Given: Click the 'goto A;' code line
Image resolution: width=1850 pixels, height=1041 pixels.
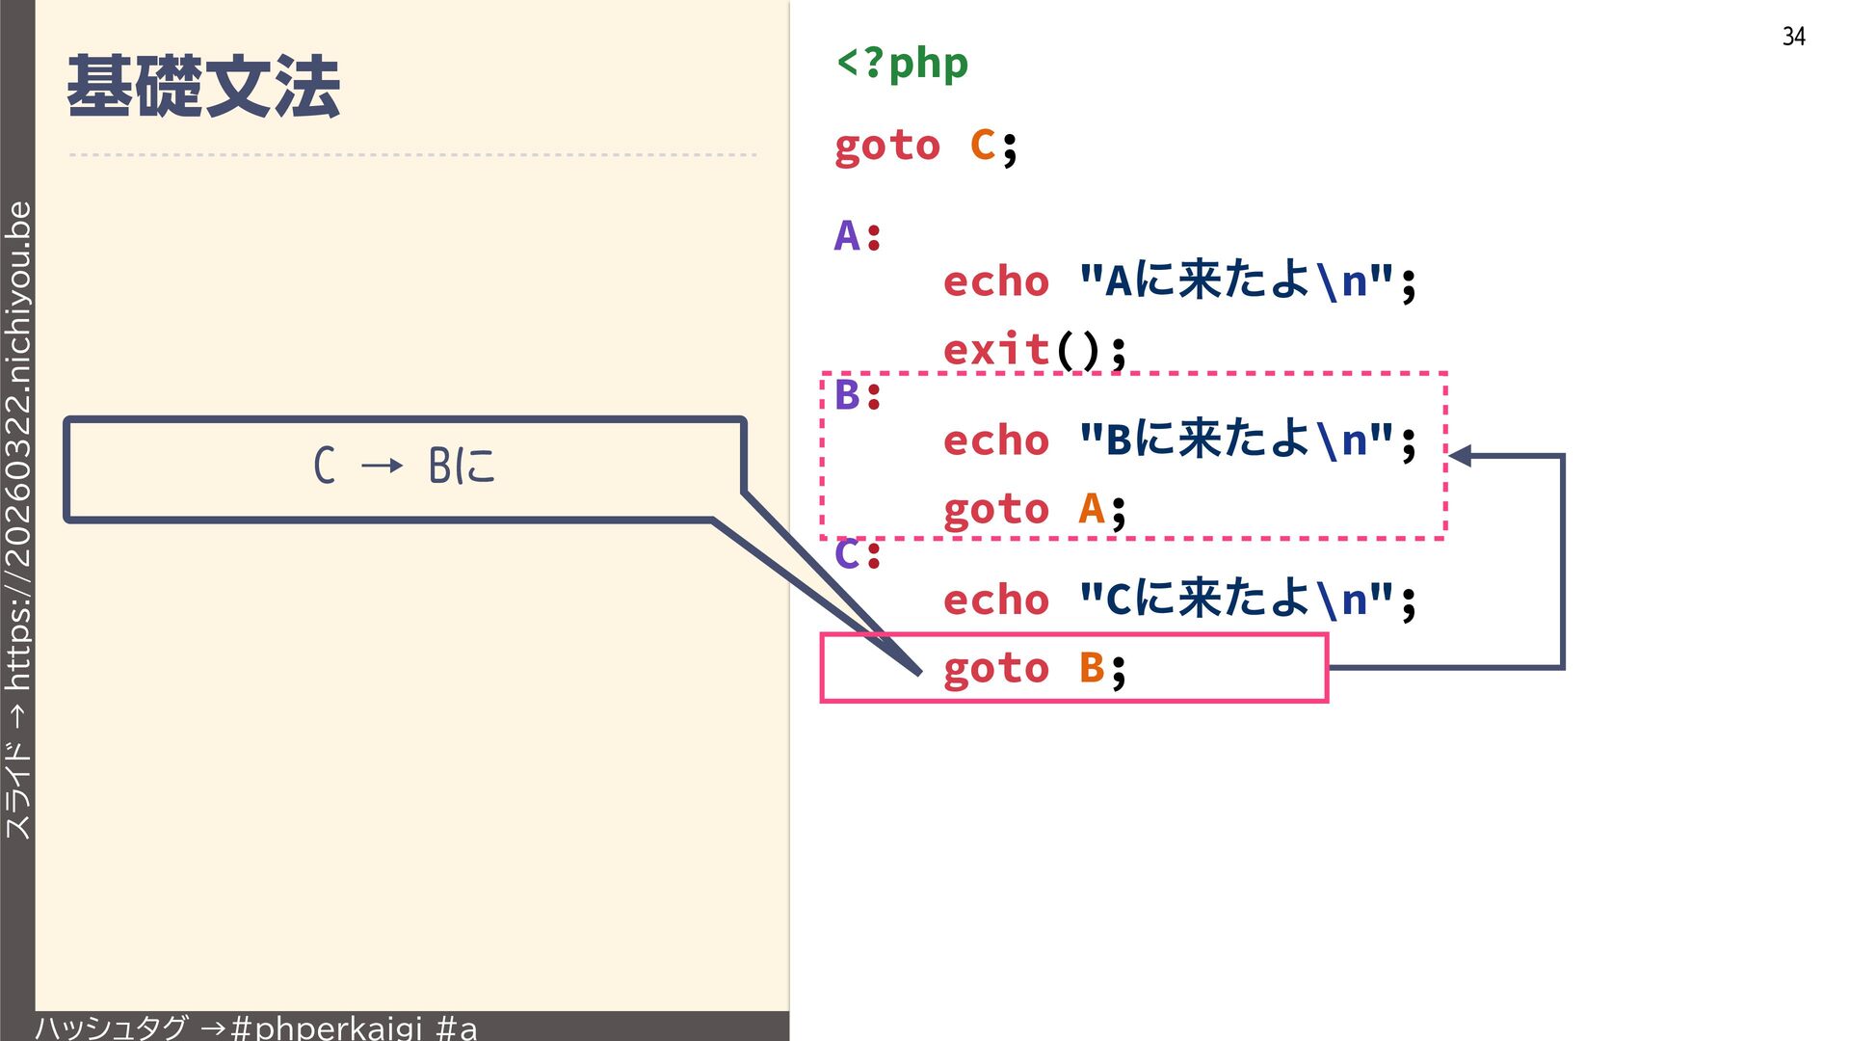Looking at the screenshot, I should [x=1034, y=509].
